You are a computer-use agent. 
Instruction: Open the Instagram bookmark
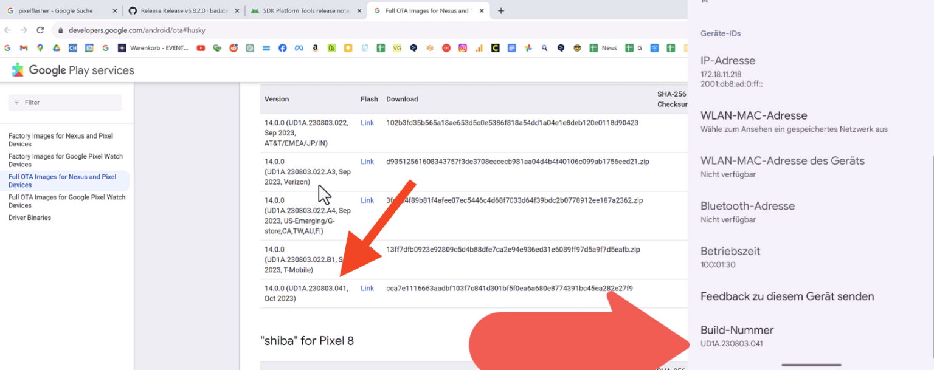pos(463,47)
